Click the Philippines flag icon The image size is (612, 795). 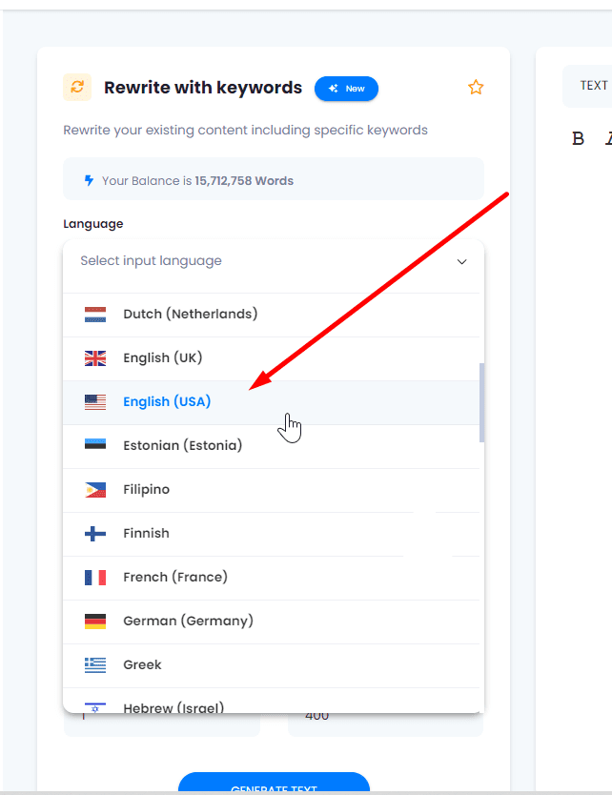click(95, 490)
